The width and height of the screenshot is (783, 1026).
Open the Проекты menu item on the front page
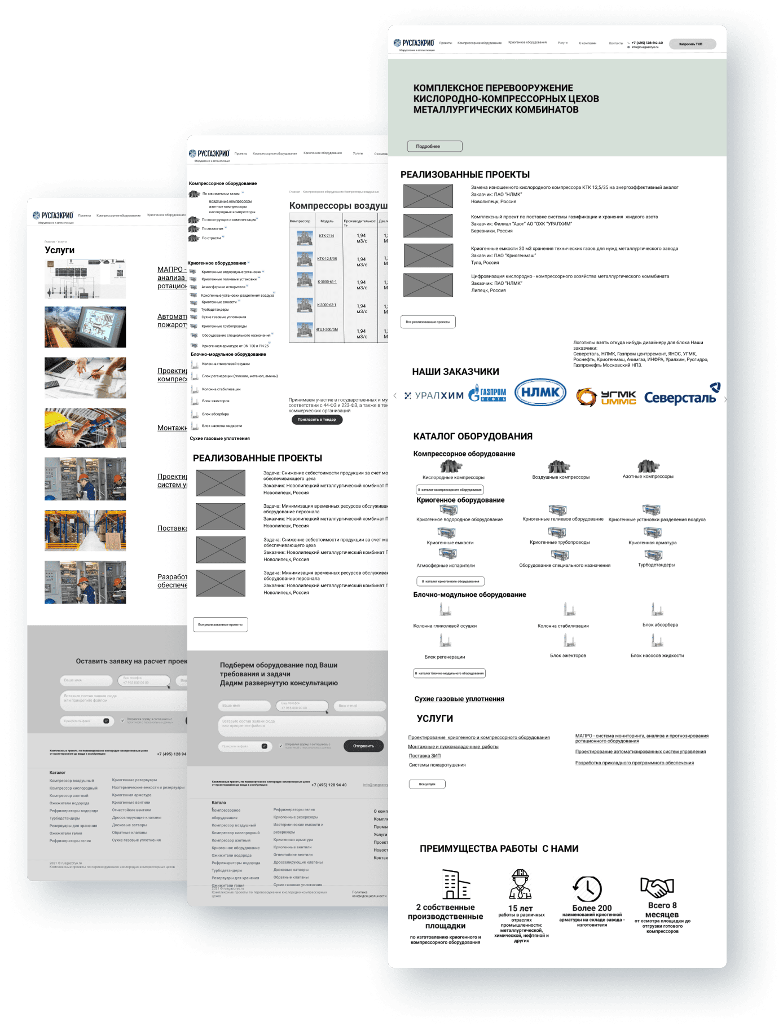446,43
